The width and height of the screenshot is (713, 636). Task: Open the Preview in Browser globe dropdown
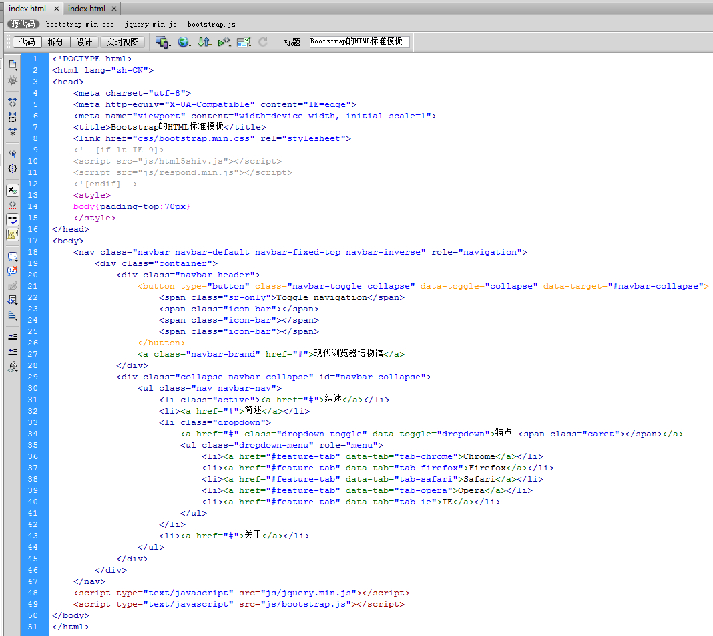pyautogui.click(x=184, y=42)
